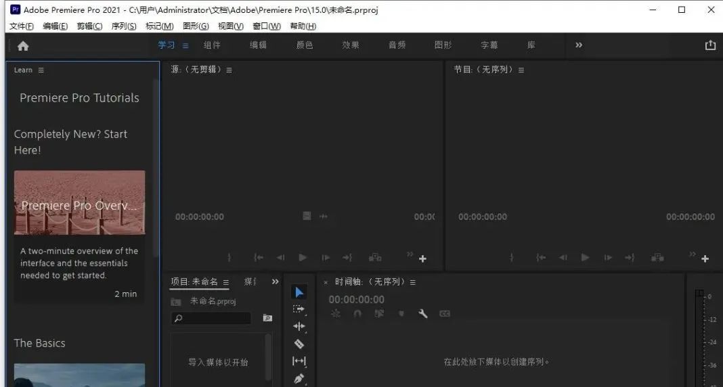Open the 帮助(H) menu
This screenshot has width=723, height=387.
303,26
